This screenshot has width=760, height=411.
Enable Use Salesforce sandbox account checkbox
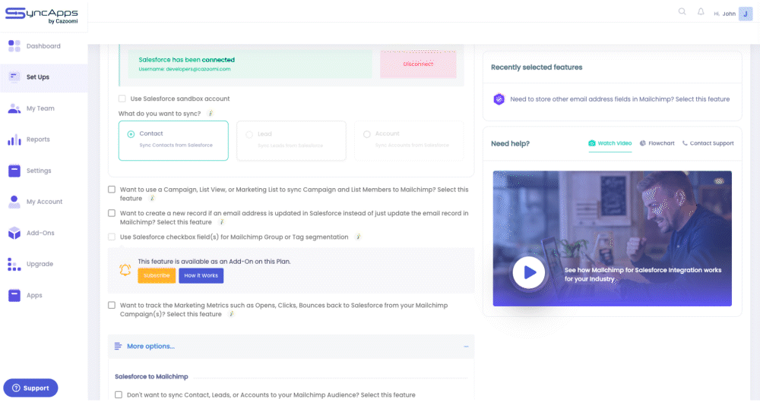point(122,99)
